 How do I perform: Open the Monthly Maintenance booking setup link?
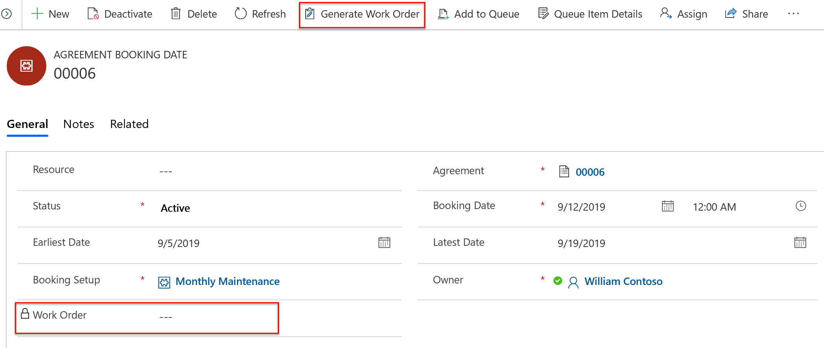point(228,281)
